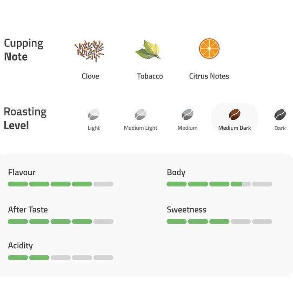Screen dimensions: 293x293
Task: Choose the Medium Light roast bean
Action: pyautogui.click(x=141, y=114)
